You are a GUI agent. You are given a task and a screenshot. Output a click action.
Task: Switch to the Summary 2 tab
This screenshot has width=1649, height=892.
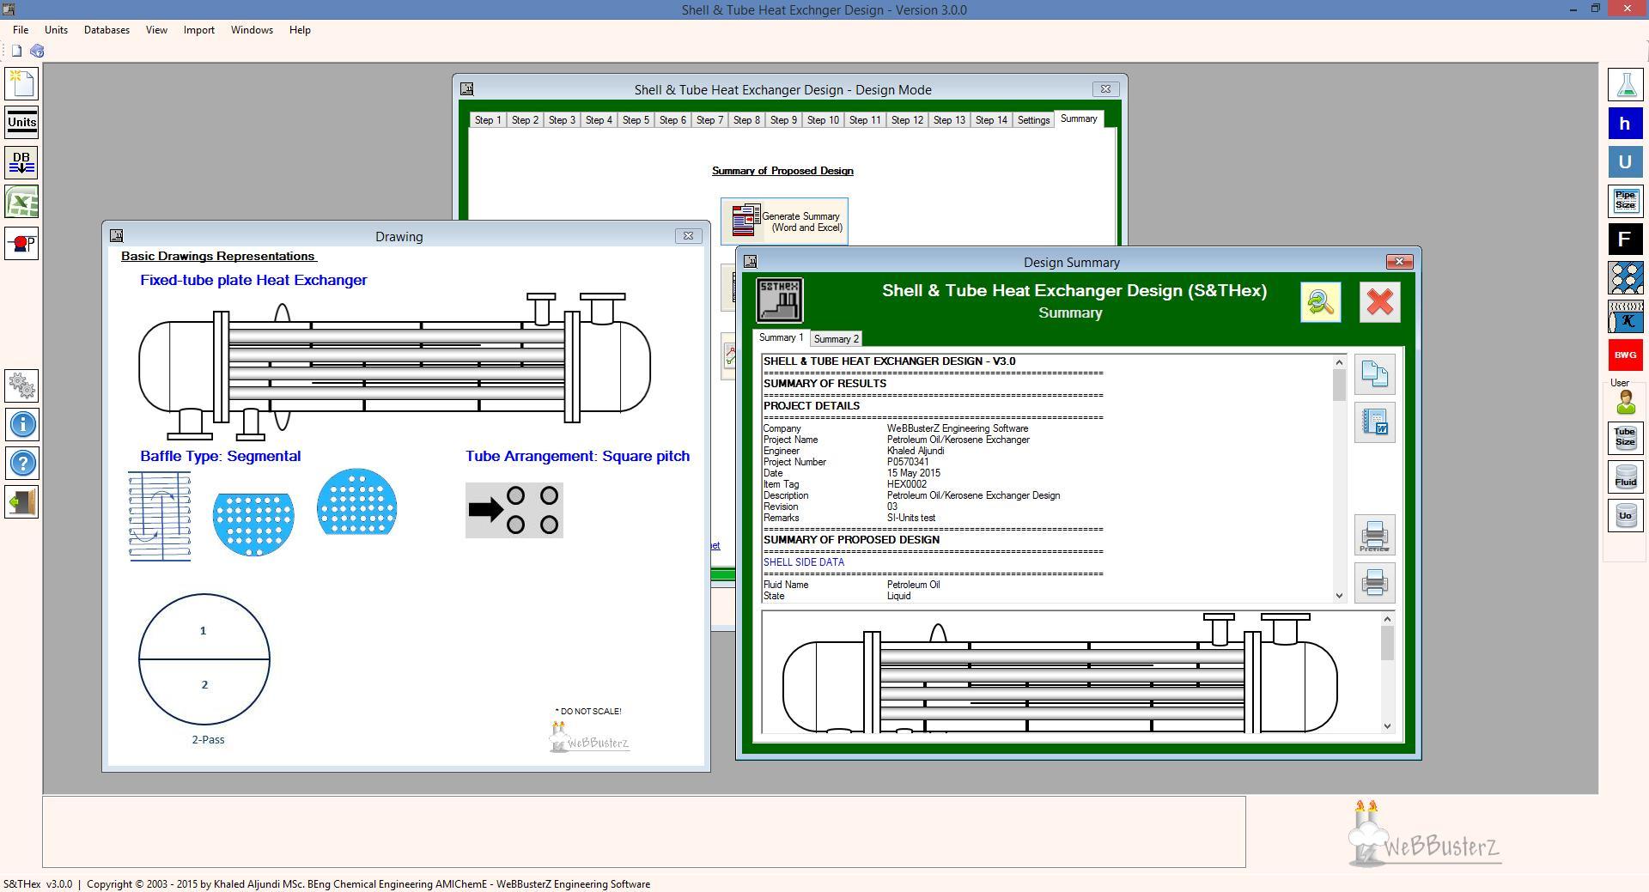click(836, 339)
